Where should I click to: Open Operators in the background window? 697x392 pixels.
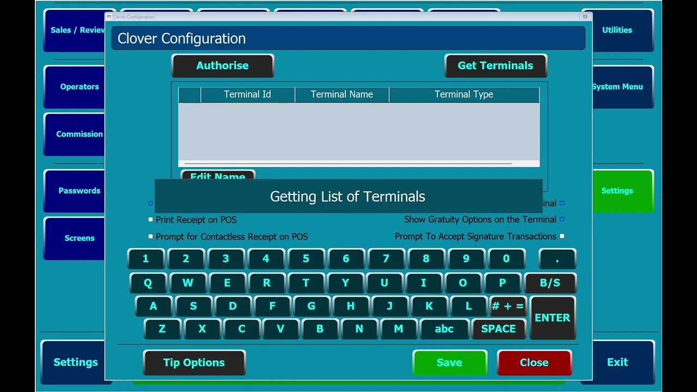75,87
